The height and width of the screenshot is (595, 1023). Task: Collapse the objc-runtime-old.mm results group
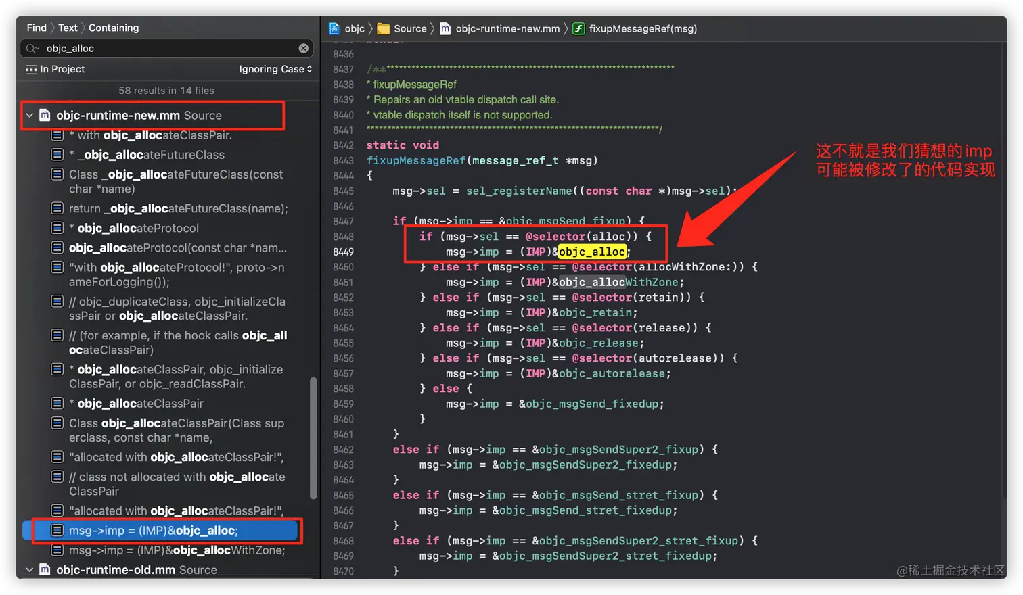[x=30, y=570]
